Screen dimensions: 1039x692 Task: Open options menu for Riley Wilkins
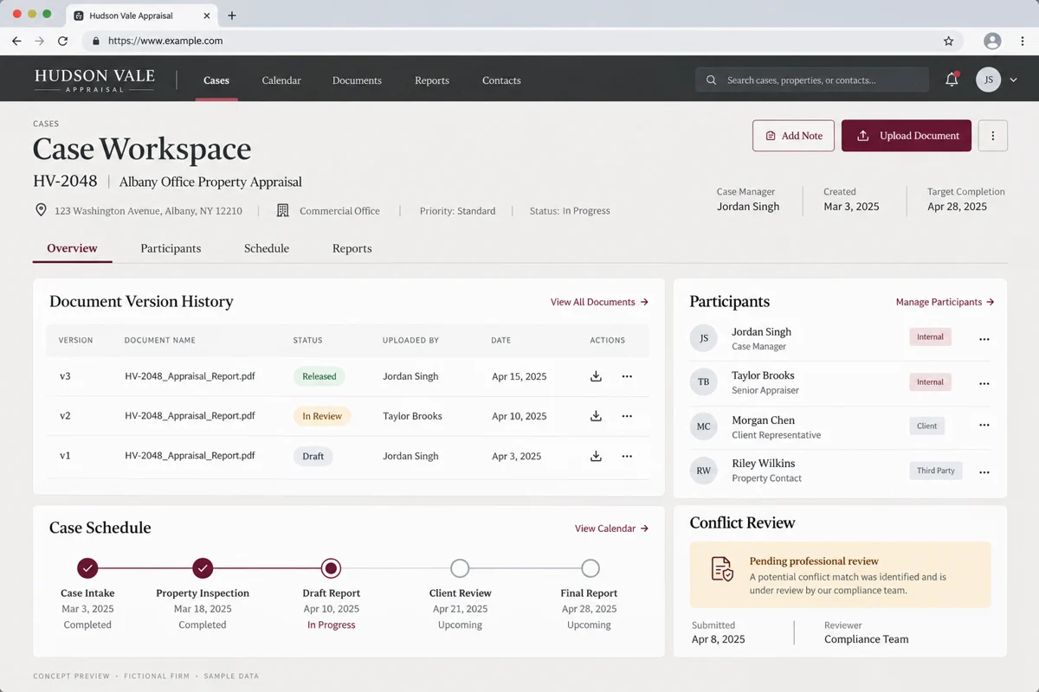(984, 472)
